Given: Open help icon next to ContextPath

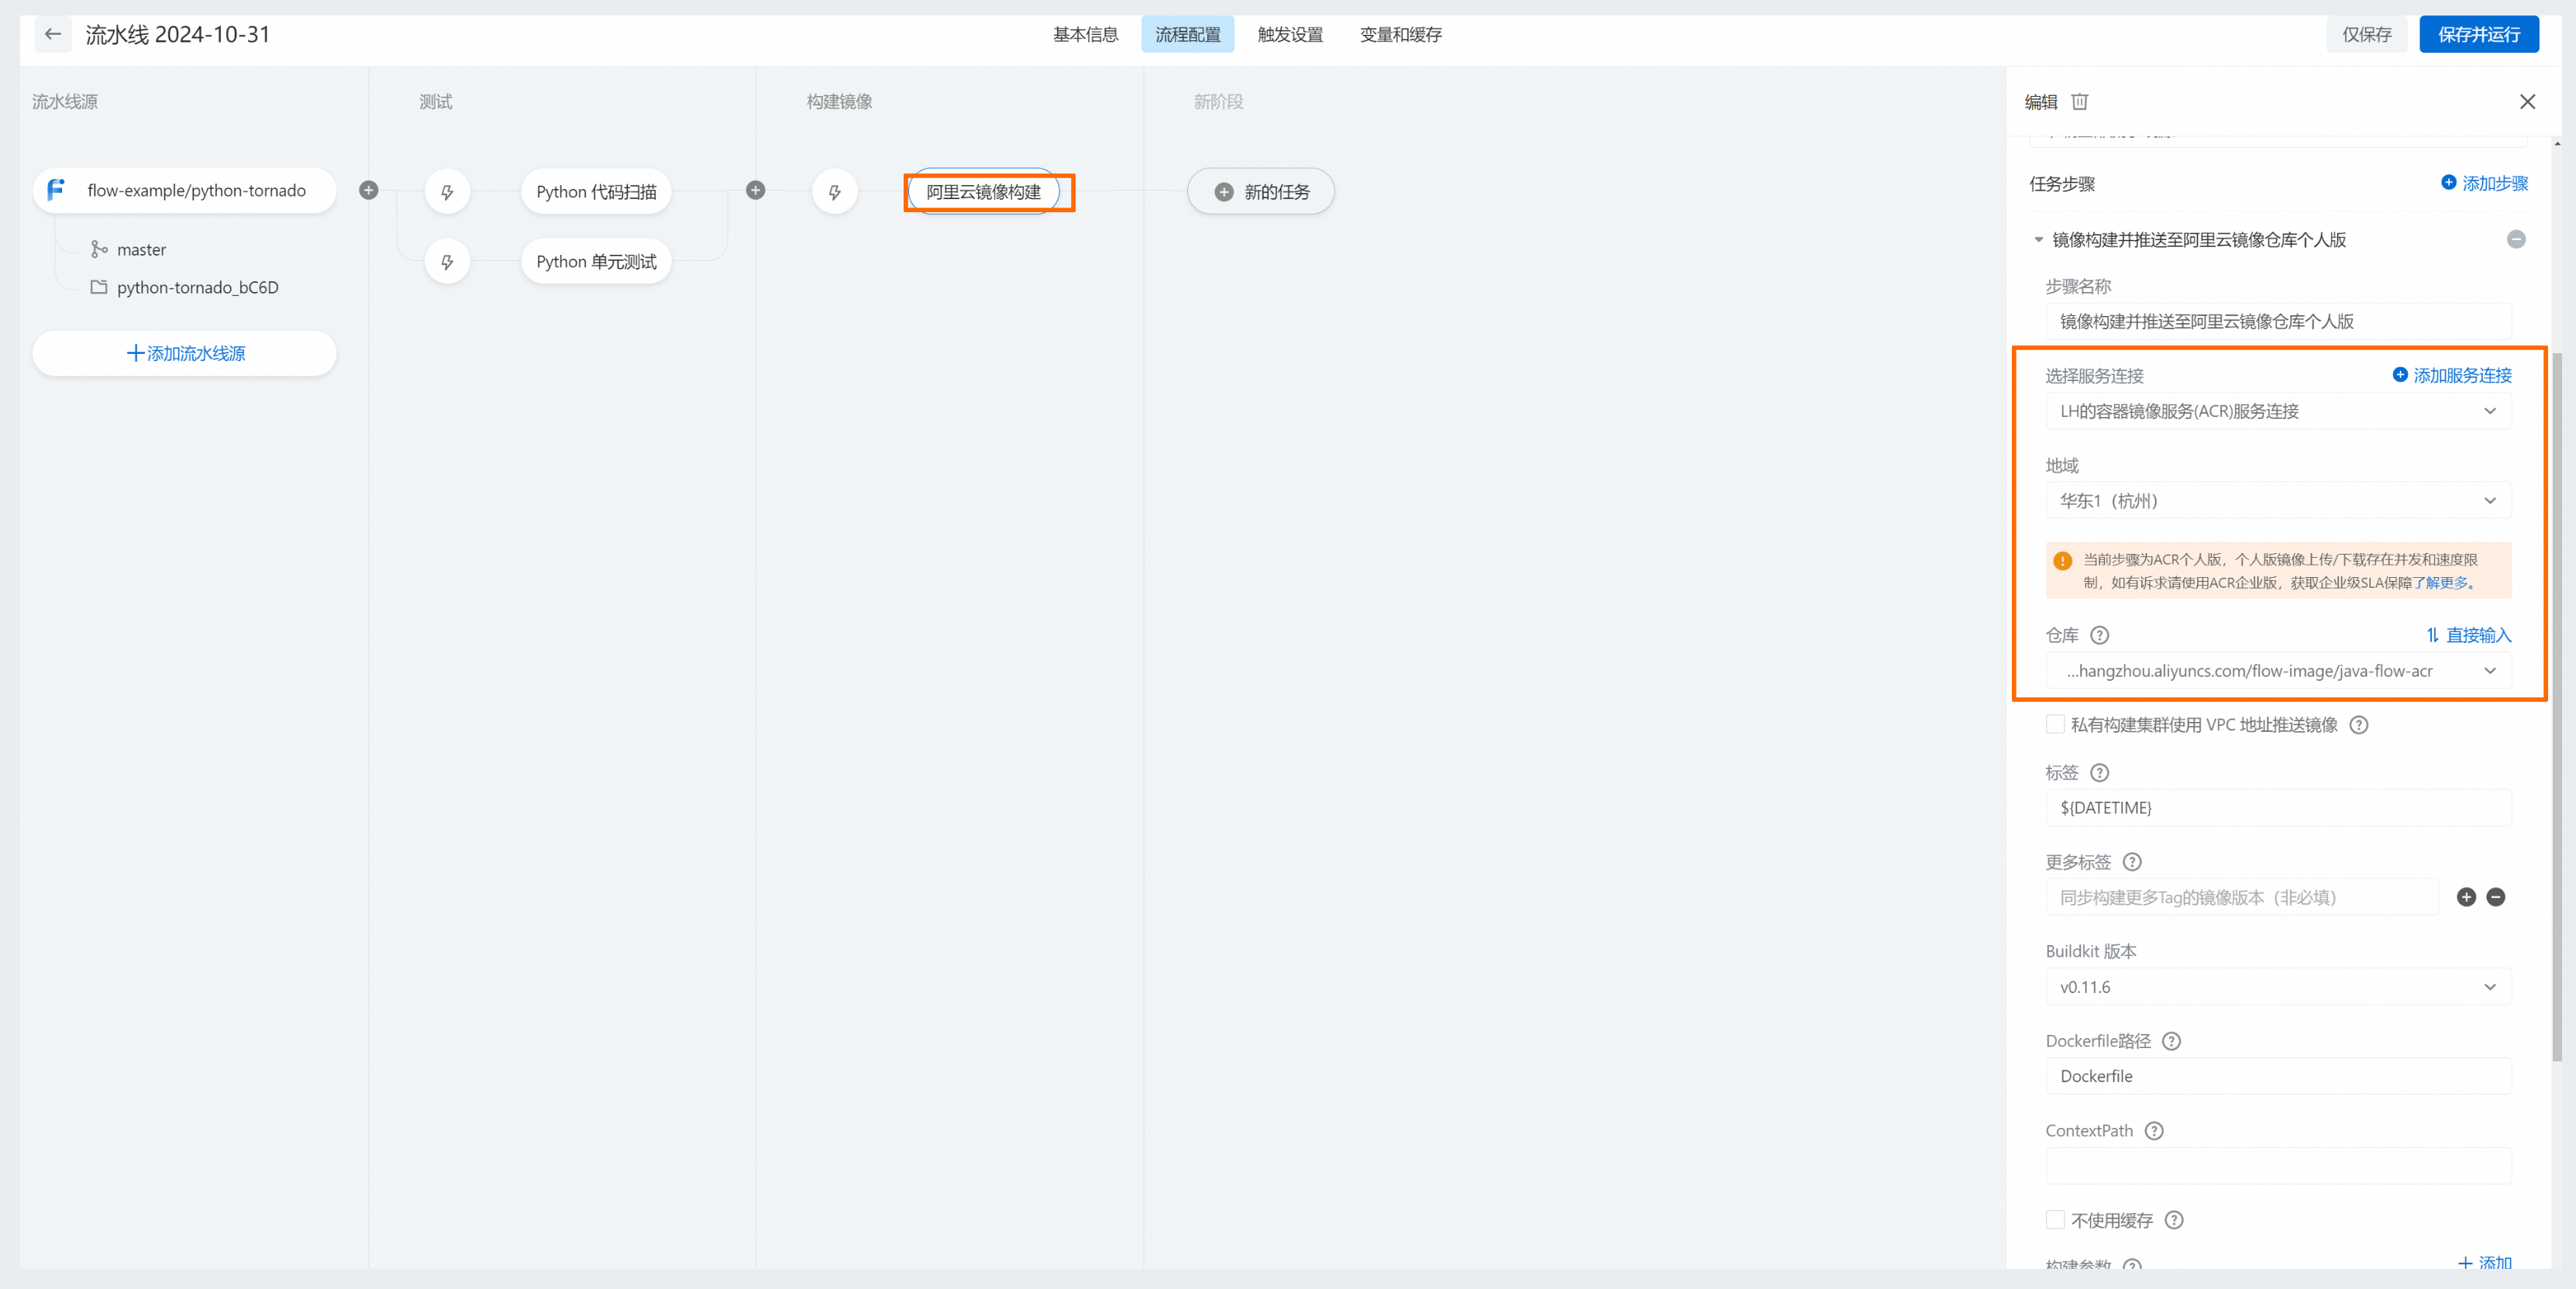Looking at the screenshot, I should coord(2154,1130).
